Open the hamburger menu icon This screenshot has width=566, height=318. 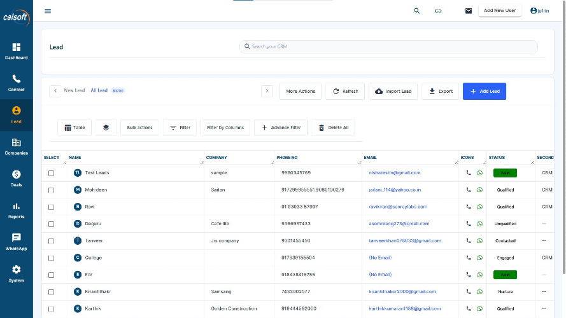pos(48,11)
